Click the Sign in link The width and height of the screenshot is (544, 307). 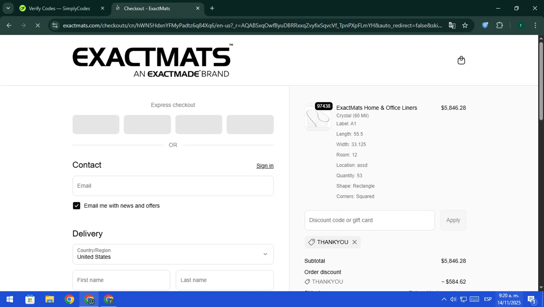click(265, 166)
